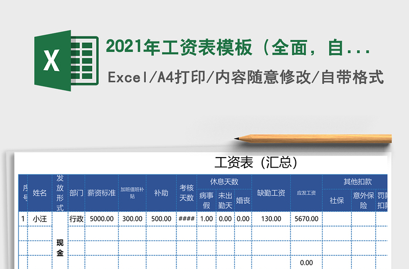This screenshot has width=409, height=269.
Task: Click the '薪资标准' column header
Action: pyautogui.click(x=101, y=193)
